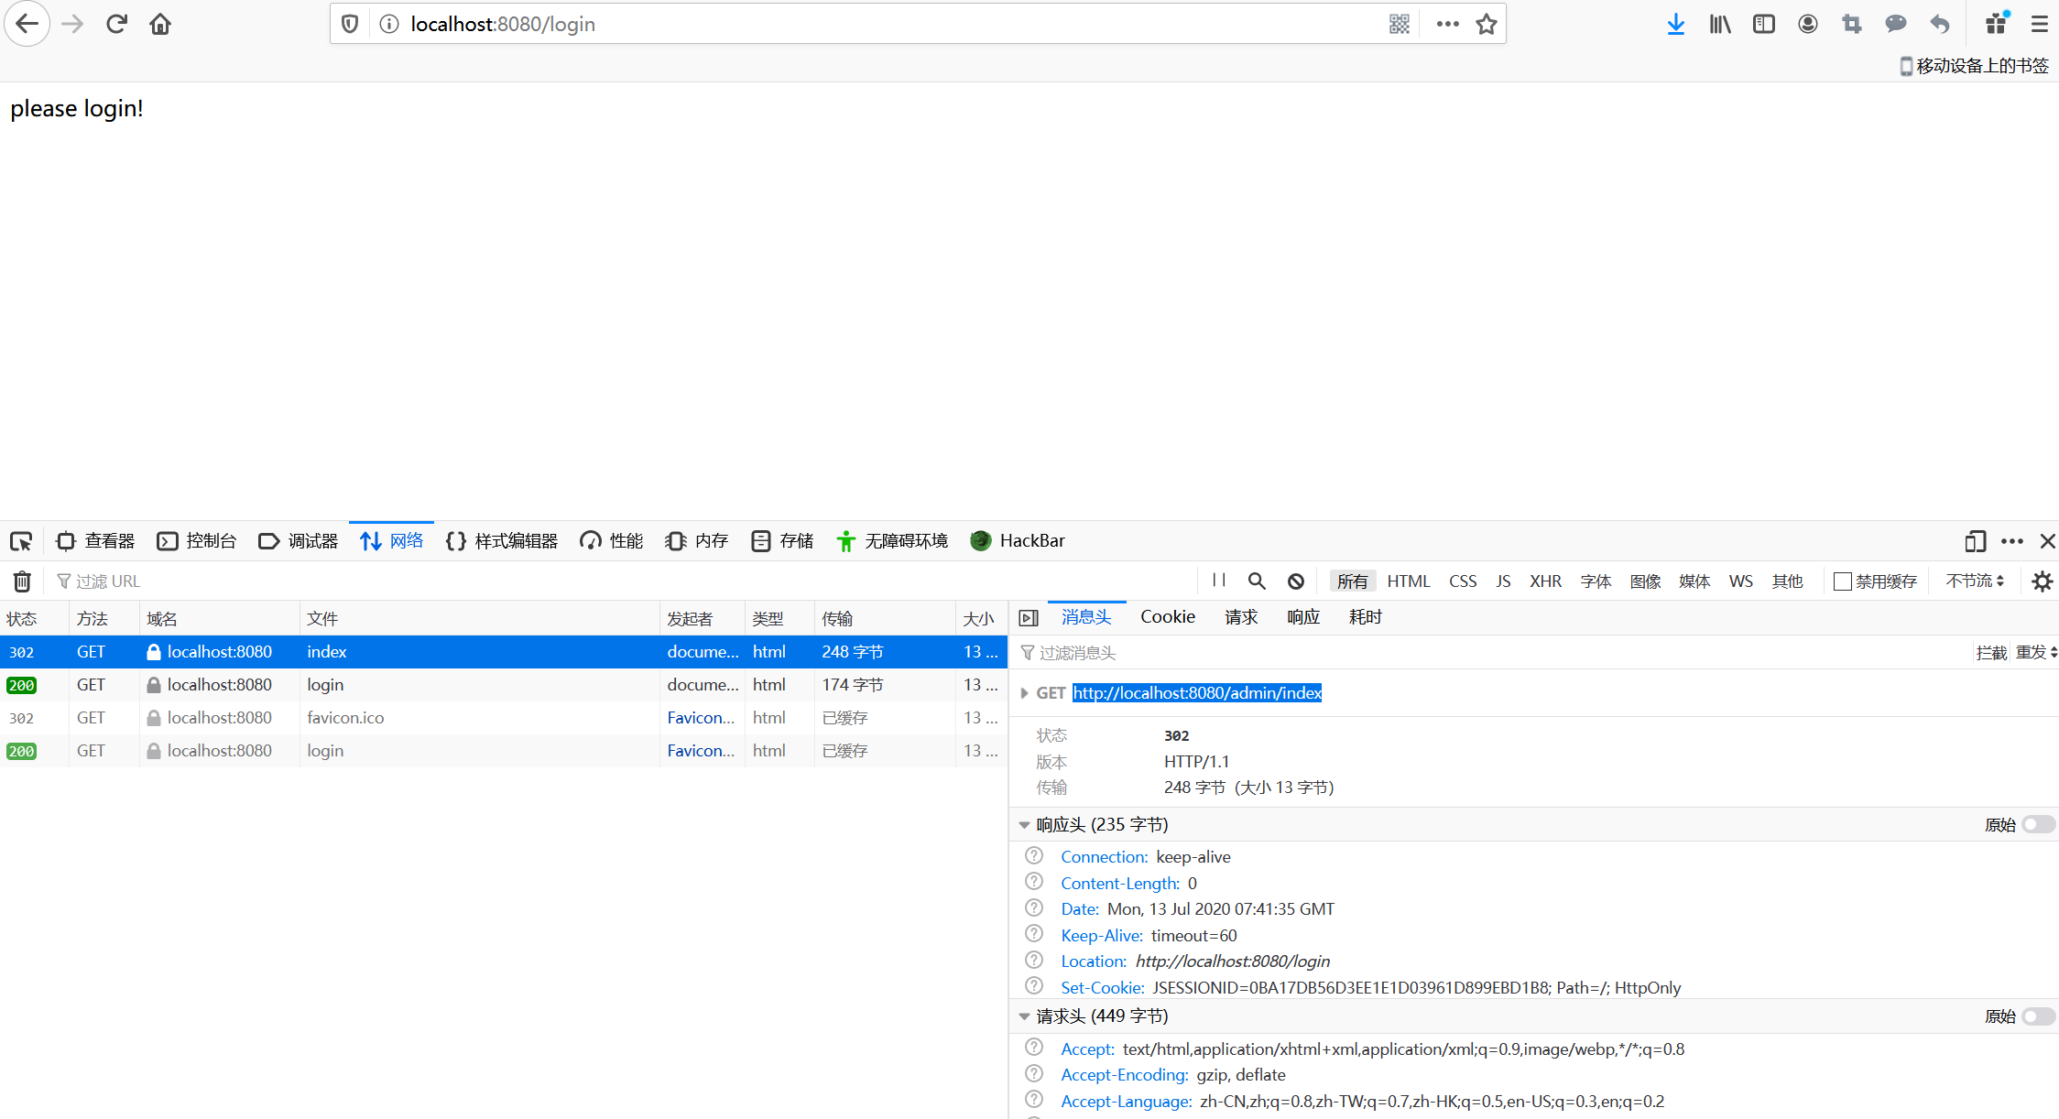Filter by WS requests

click(1740, 581)
